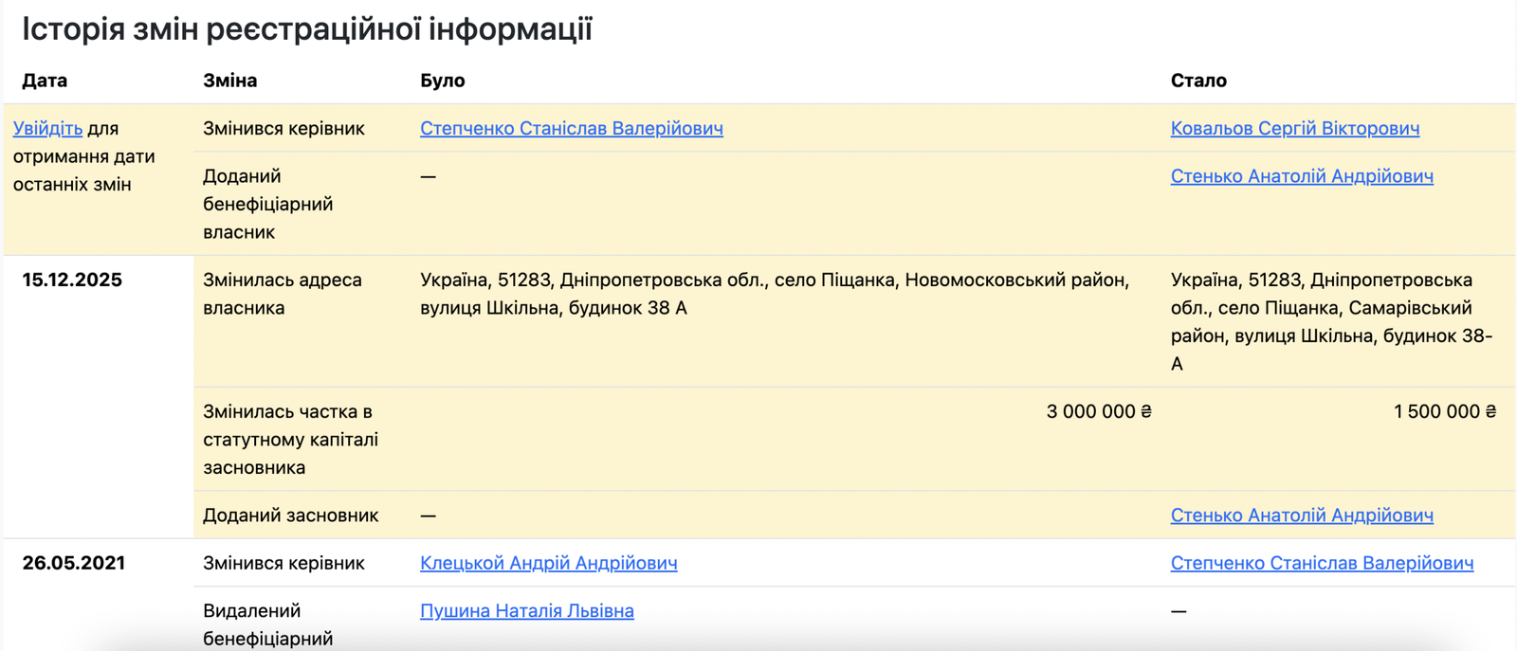Click the "Зміна" column header
The height and width of the screenshot is (651, 1517).
point(229,81)
